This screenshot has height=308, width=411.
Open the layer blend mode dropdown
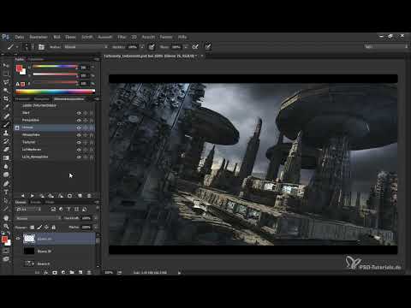[x=39, y=218]
